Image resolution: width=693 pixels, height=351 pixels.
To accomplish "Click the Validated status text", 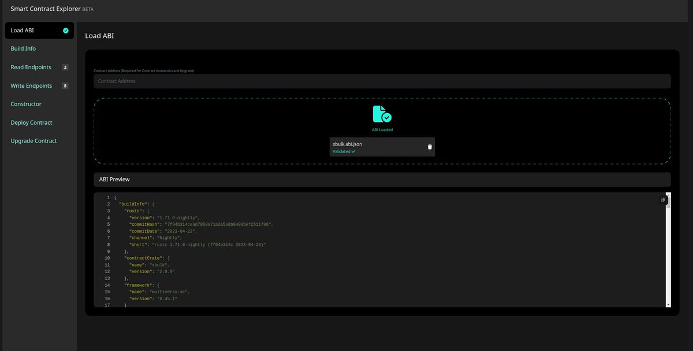I will point(344,151).
